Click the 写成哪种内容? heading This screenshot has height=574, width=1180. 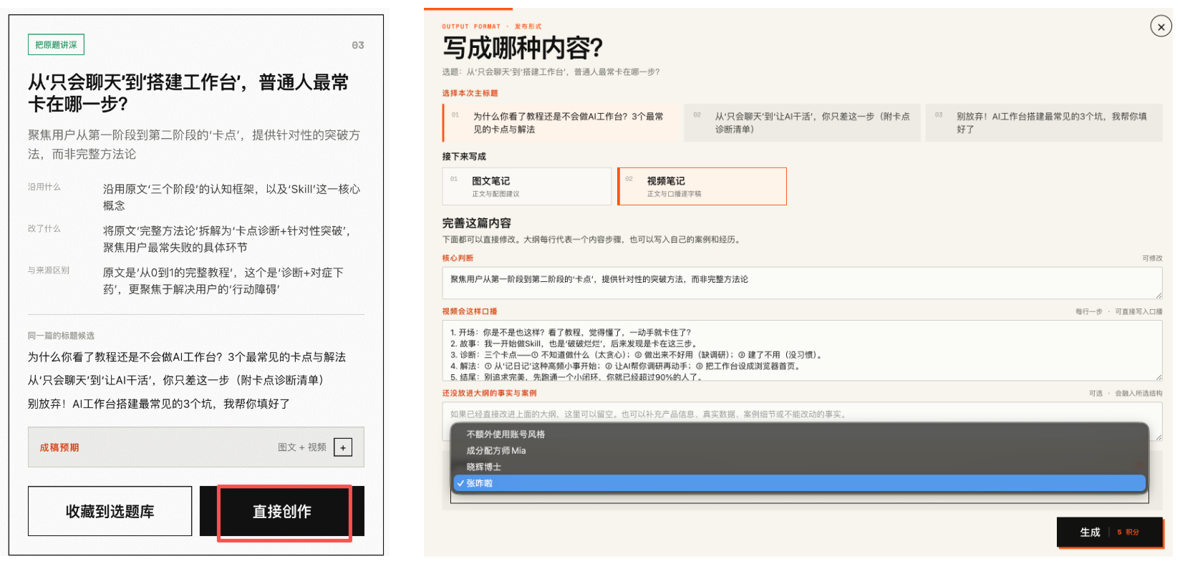pos(523,48)
